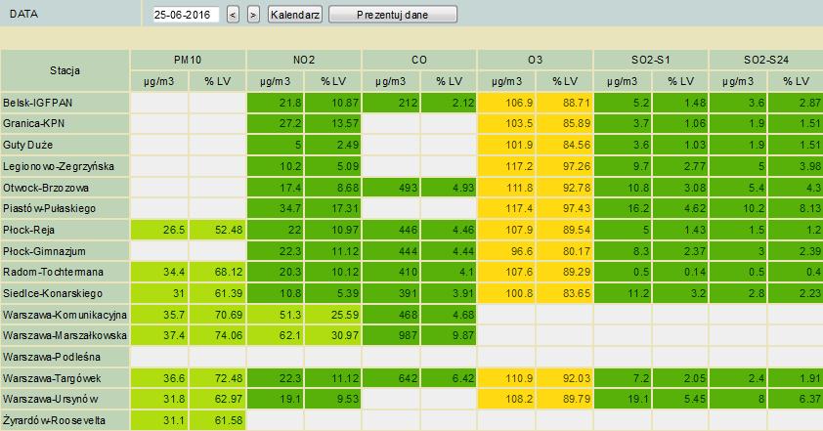Select station Siedlce-Konarskiego
Image resolution: width=823 pixels, height=431 pixels.
65,293
